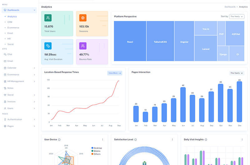Click the Dec bar in Pages Interaction
The image size is (250, 165).
coord(239,101)
